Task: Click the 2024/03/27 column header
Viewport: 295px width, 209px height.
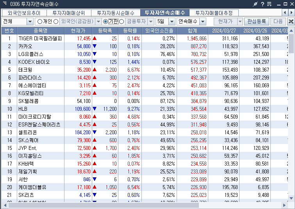Action: (224, 31)
